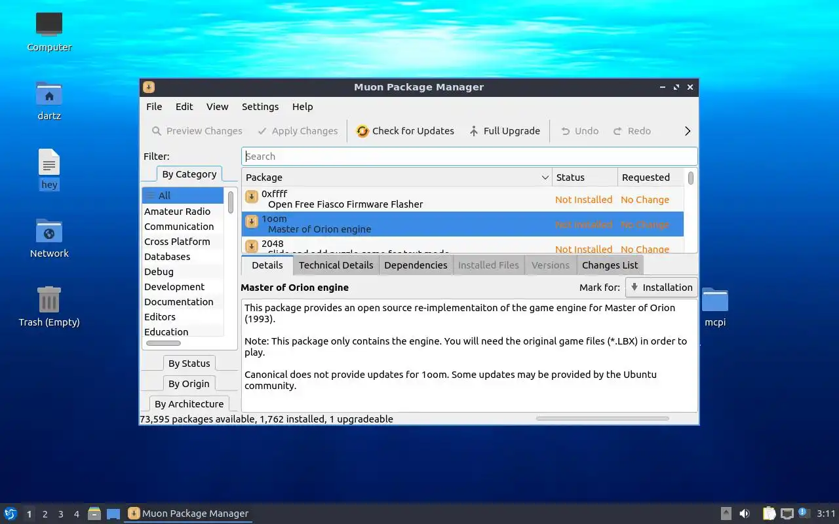Select the Amateur Radio category
Viewport: 839px width, 524px height.
[183, 212]
